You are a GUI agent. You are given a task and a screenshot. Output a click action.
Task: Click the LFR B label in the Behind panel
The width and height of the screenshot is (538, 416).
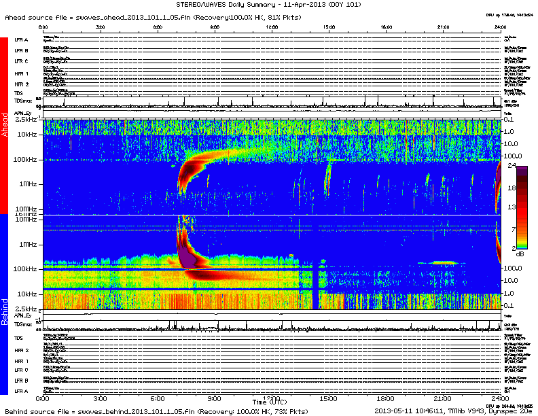21,381
